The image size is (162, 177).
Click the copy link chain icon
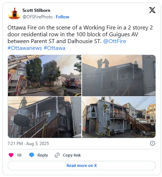tap(57, 155)
